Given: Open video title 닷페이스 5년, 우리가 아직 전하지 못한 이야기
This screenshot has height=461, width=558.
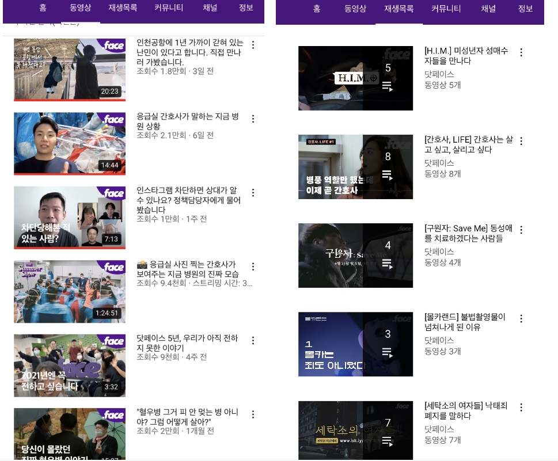Looking at the screenshot, I should tap(187, 344).
